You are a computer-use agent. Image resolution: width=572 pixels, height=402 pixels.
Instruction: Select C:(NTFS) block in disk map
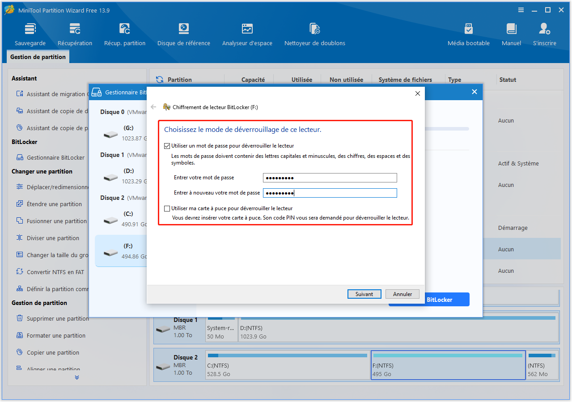point(288,365)
